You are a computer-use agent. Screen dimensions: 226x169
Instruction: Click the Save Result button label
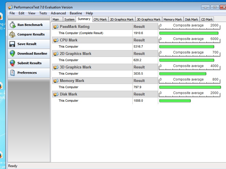point(27,44)
